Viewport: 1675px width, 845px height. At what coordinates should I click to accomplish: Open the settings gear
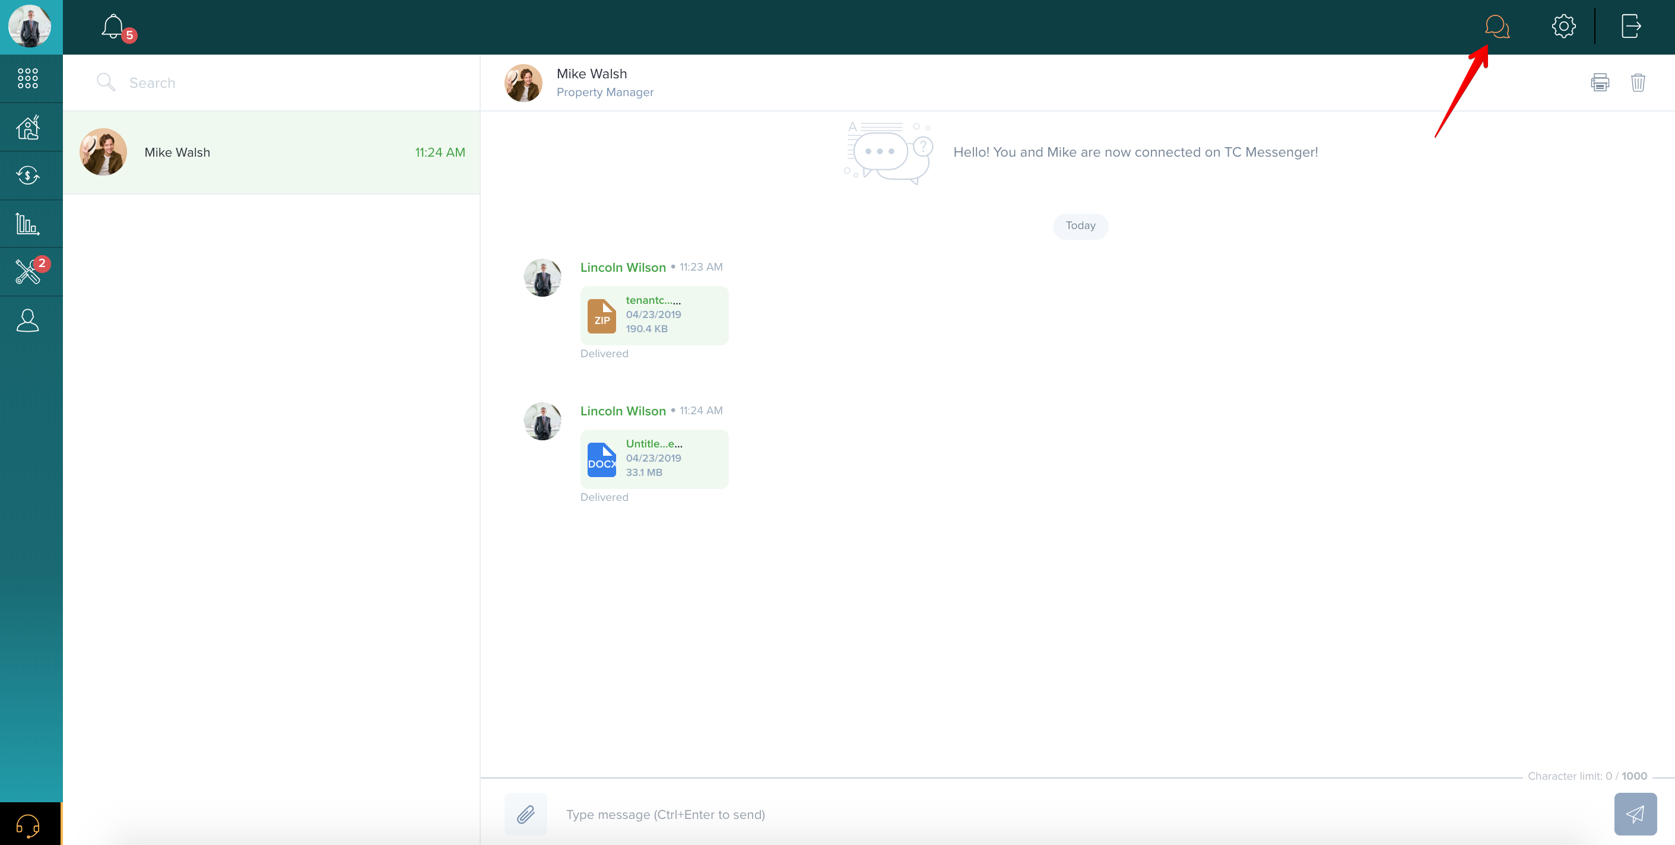(1563, 27)
